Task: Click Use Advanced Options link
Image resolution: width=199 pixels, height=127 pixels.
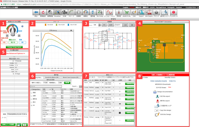Action: pos(15,54)
